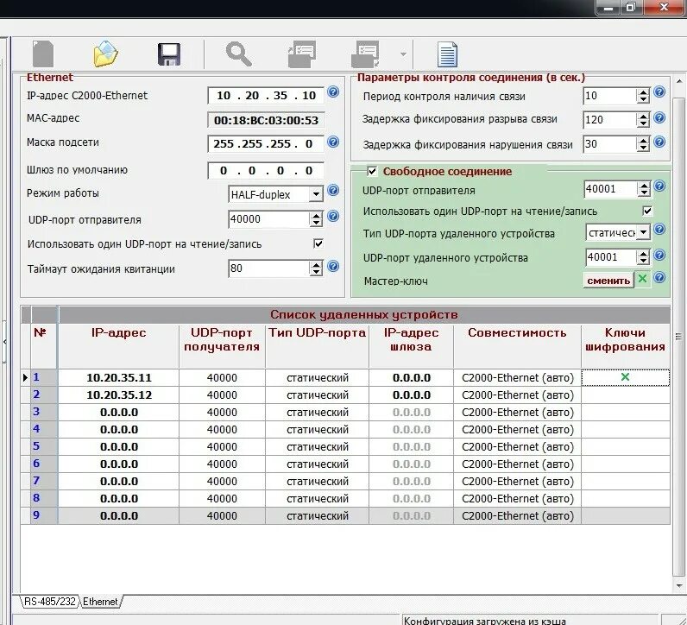Click UDP port 40000 in row 4

click(222, 430)
